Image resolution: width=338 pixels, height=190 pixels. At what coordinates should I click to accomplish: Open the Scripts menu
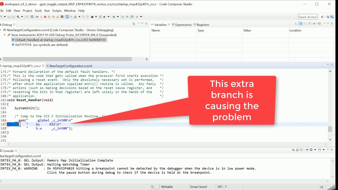point(57,11)
